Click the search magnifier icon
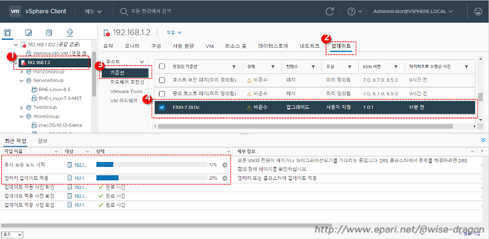Image resolution: width=489 pixels, height=239 pixels. coord(124,11)
